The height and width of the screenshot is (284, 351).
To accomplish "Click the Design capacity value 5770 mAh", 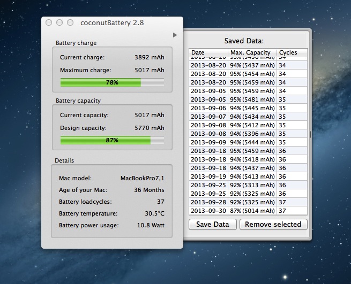I will coord(150,128).
